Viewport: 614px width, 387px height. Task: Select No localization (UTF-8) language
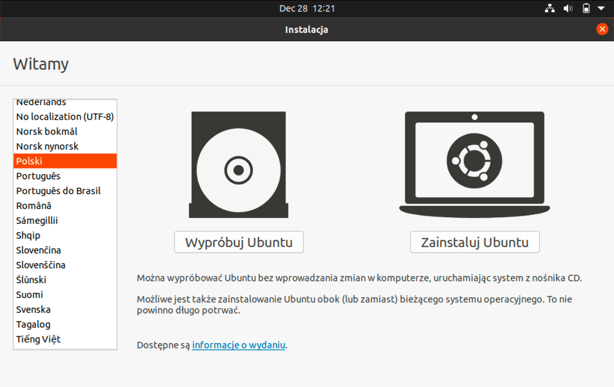tap(65, 116)
